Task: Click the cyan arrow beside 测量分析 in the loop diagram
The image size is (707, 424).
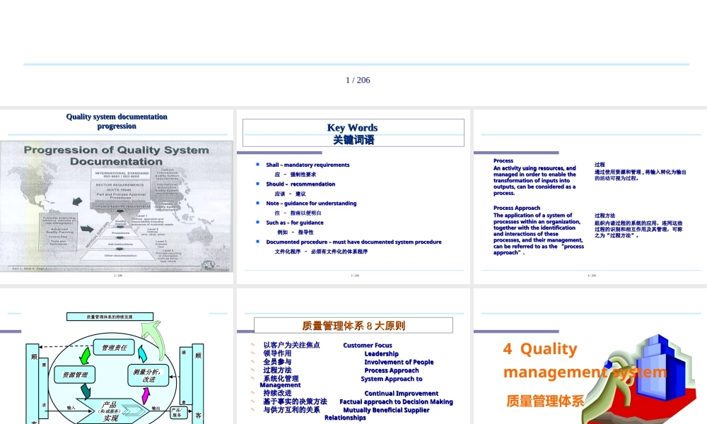Action: [142, 353]
